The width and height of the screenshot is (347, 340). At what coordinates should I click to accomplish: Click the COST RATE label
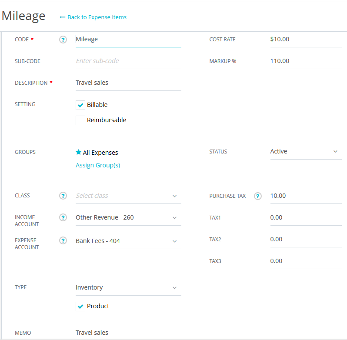(222, 40)
